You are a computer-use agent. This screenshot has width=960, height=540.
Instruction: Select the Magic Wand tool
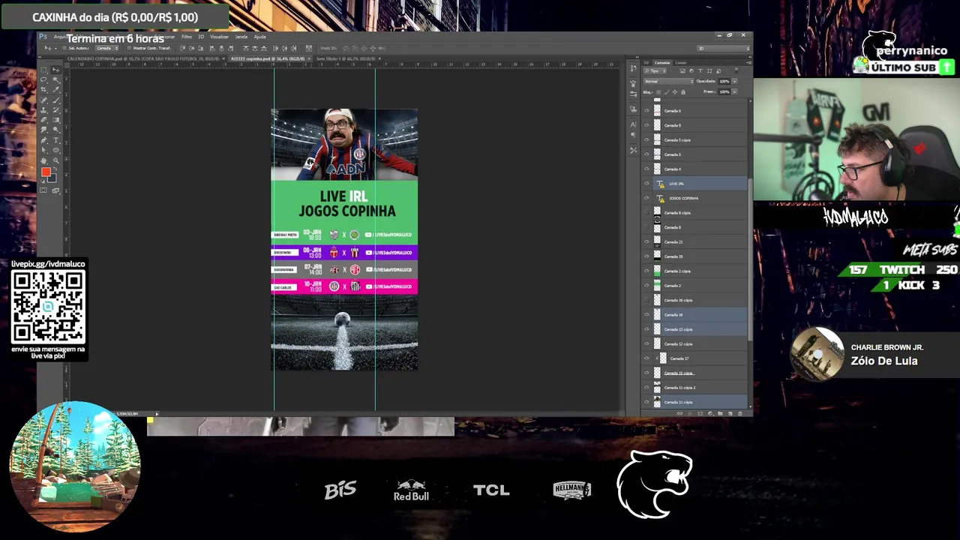(55, 79)
